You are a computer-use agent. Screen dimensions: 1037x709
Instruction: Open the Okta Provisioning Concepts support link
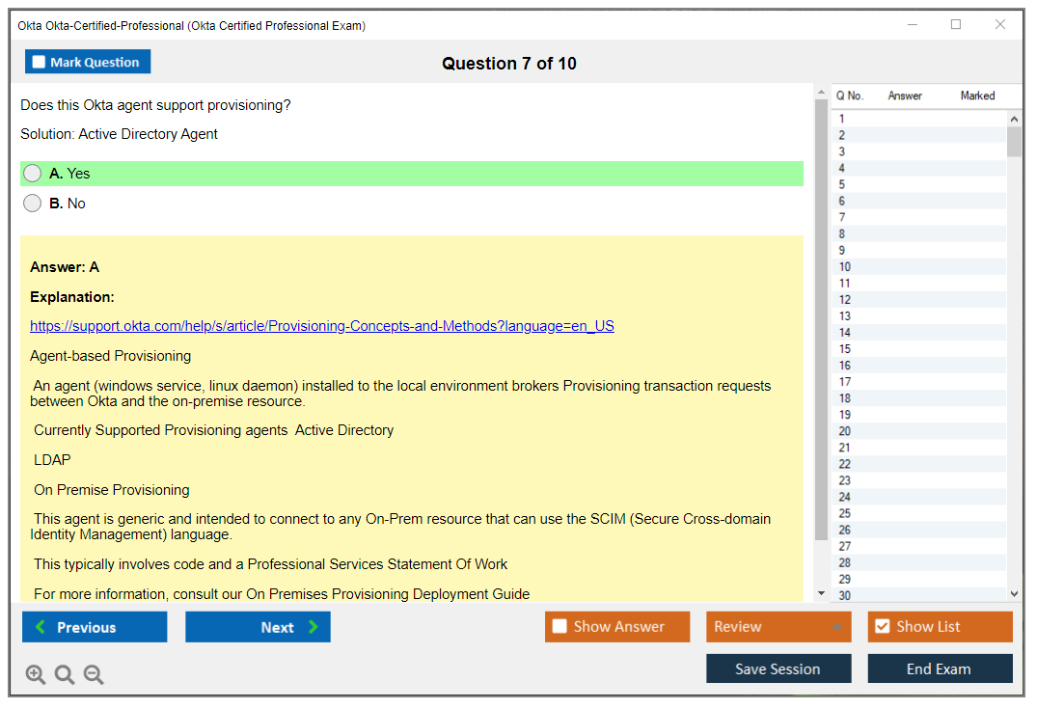click(322, 326)
